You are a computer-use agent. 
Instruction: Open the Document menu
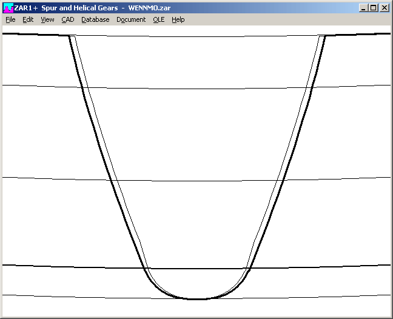[x=131, y=19]
